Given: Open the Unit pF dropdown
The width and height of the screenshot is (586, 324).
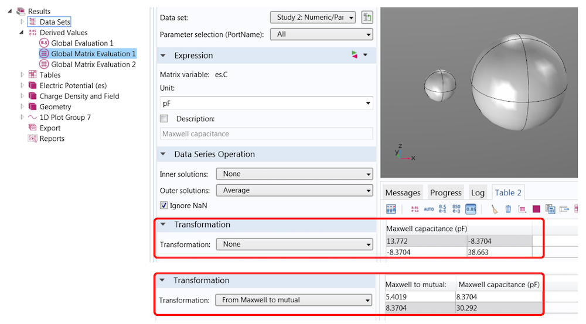Looking at the screenshot, I should pyautogui.click(x=267, y=104).
